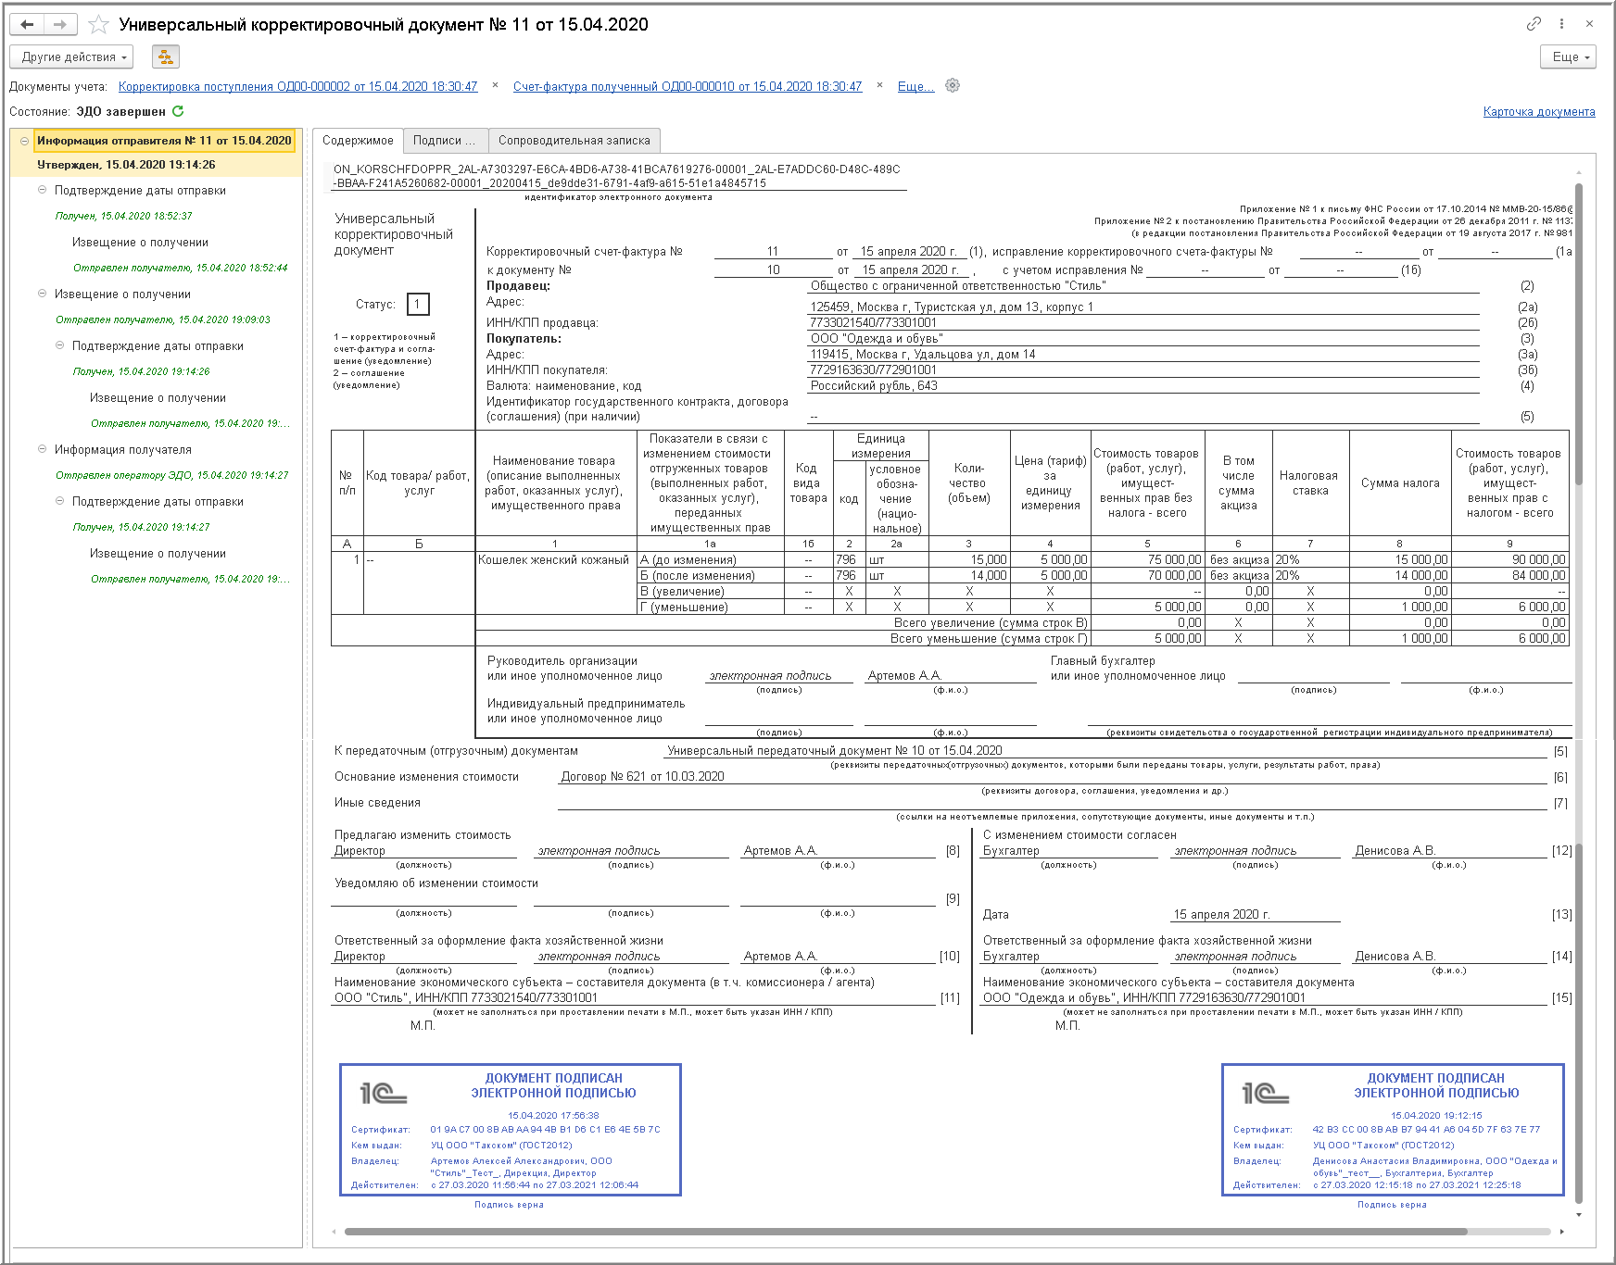
Task: Click buyer name ООО "Одежда и обувь"
Action: point(877,339)
